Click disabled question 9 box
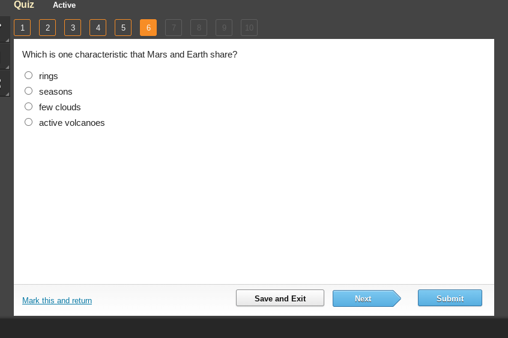The height and width of the screenshot is (338, 508). [224, 28]
